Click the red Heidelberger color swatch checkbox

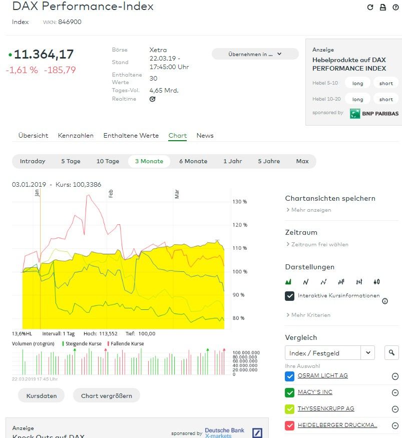point(289,425)
